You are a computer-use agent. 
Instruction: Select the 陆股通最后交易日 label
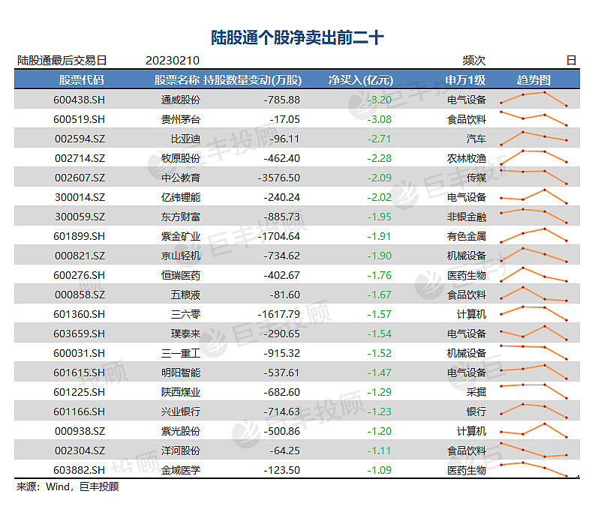62,61
